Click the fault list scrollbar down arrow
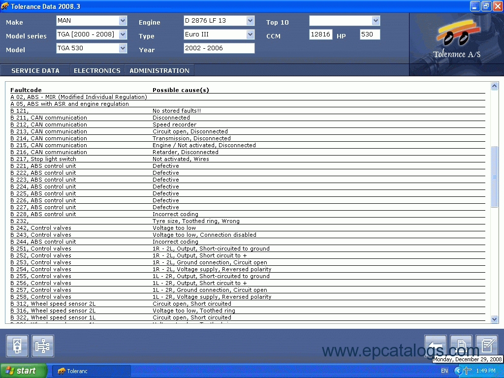 (494, 319)
